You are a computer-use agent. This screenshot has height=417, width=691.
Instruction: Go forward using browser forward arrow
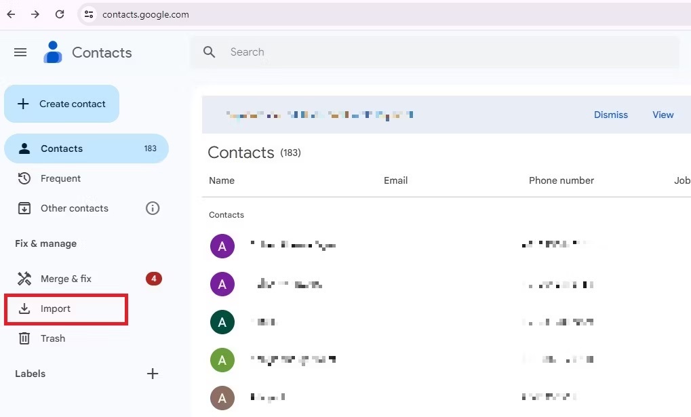(35, 14)
